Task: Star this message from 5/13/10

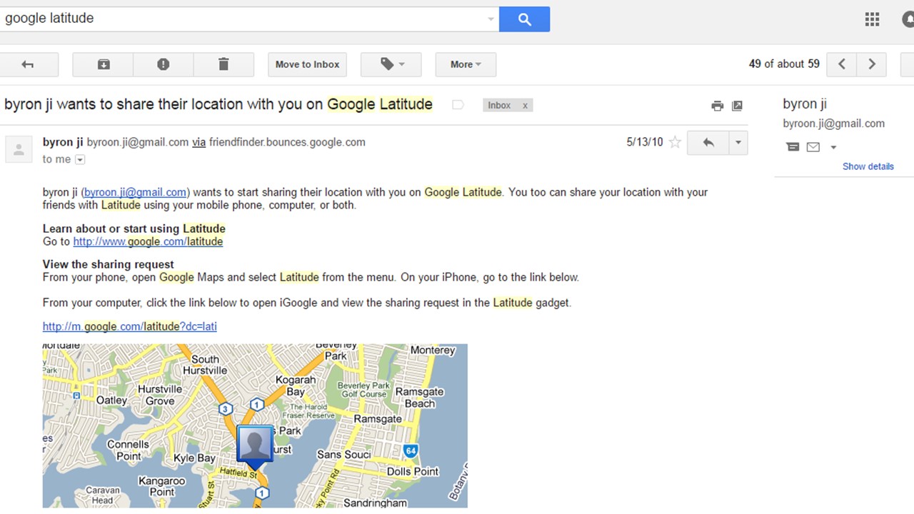Action: click(675, 142)
